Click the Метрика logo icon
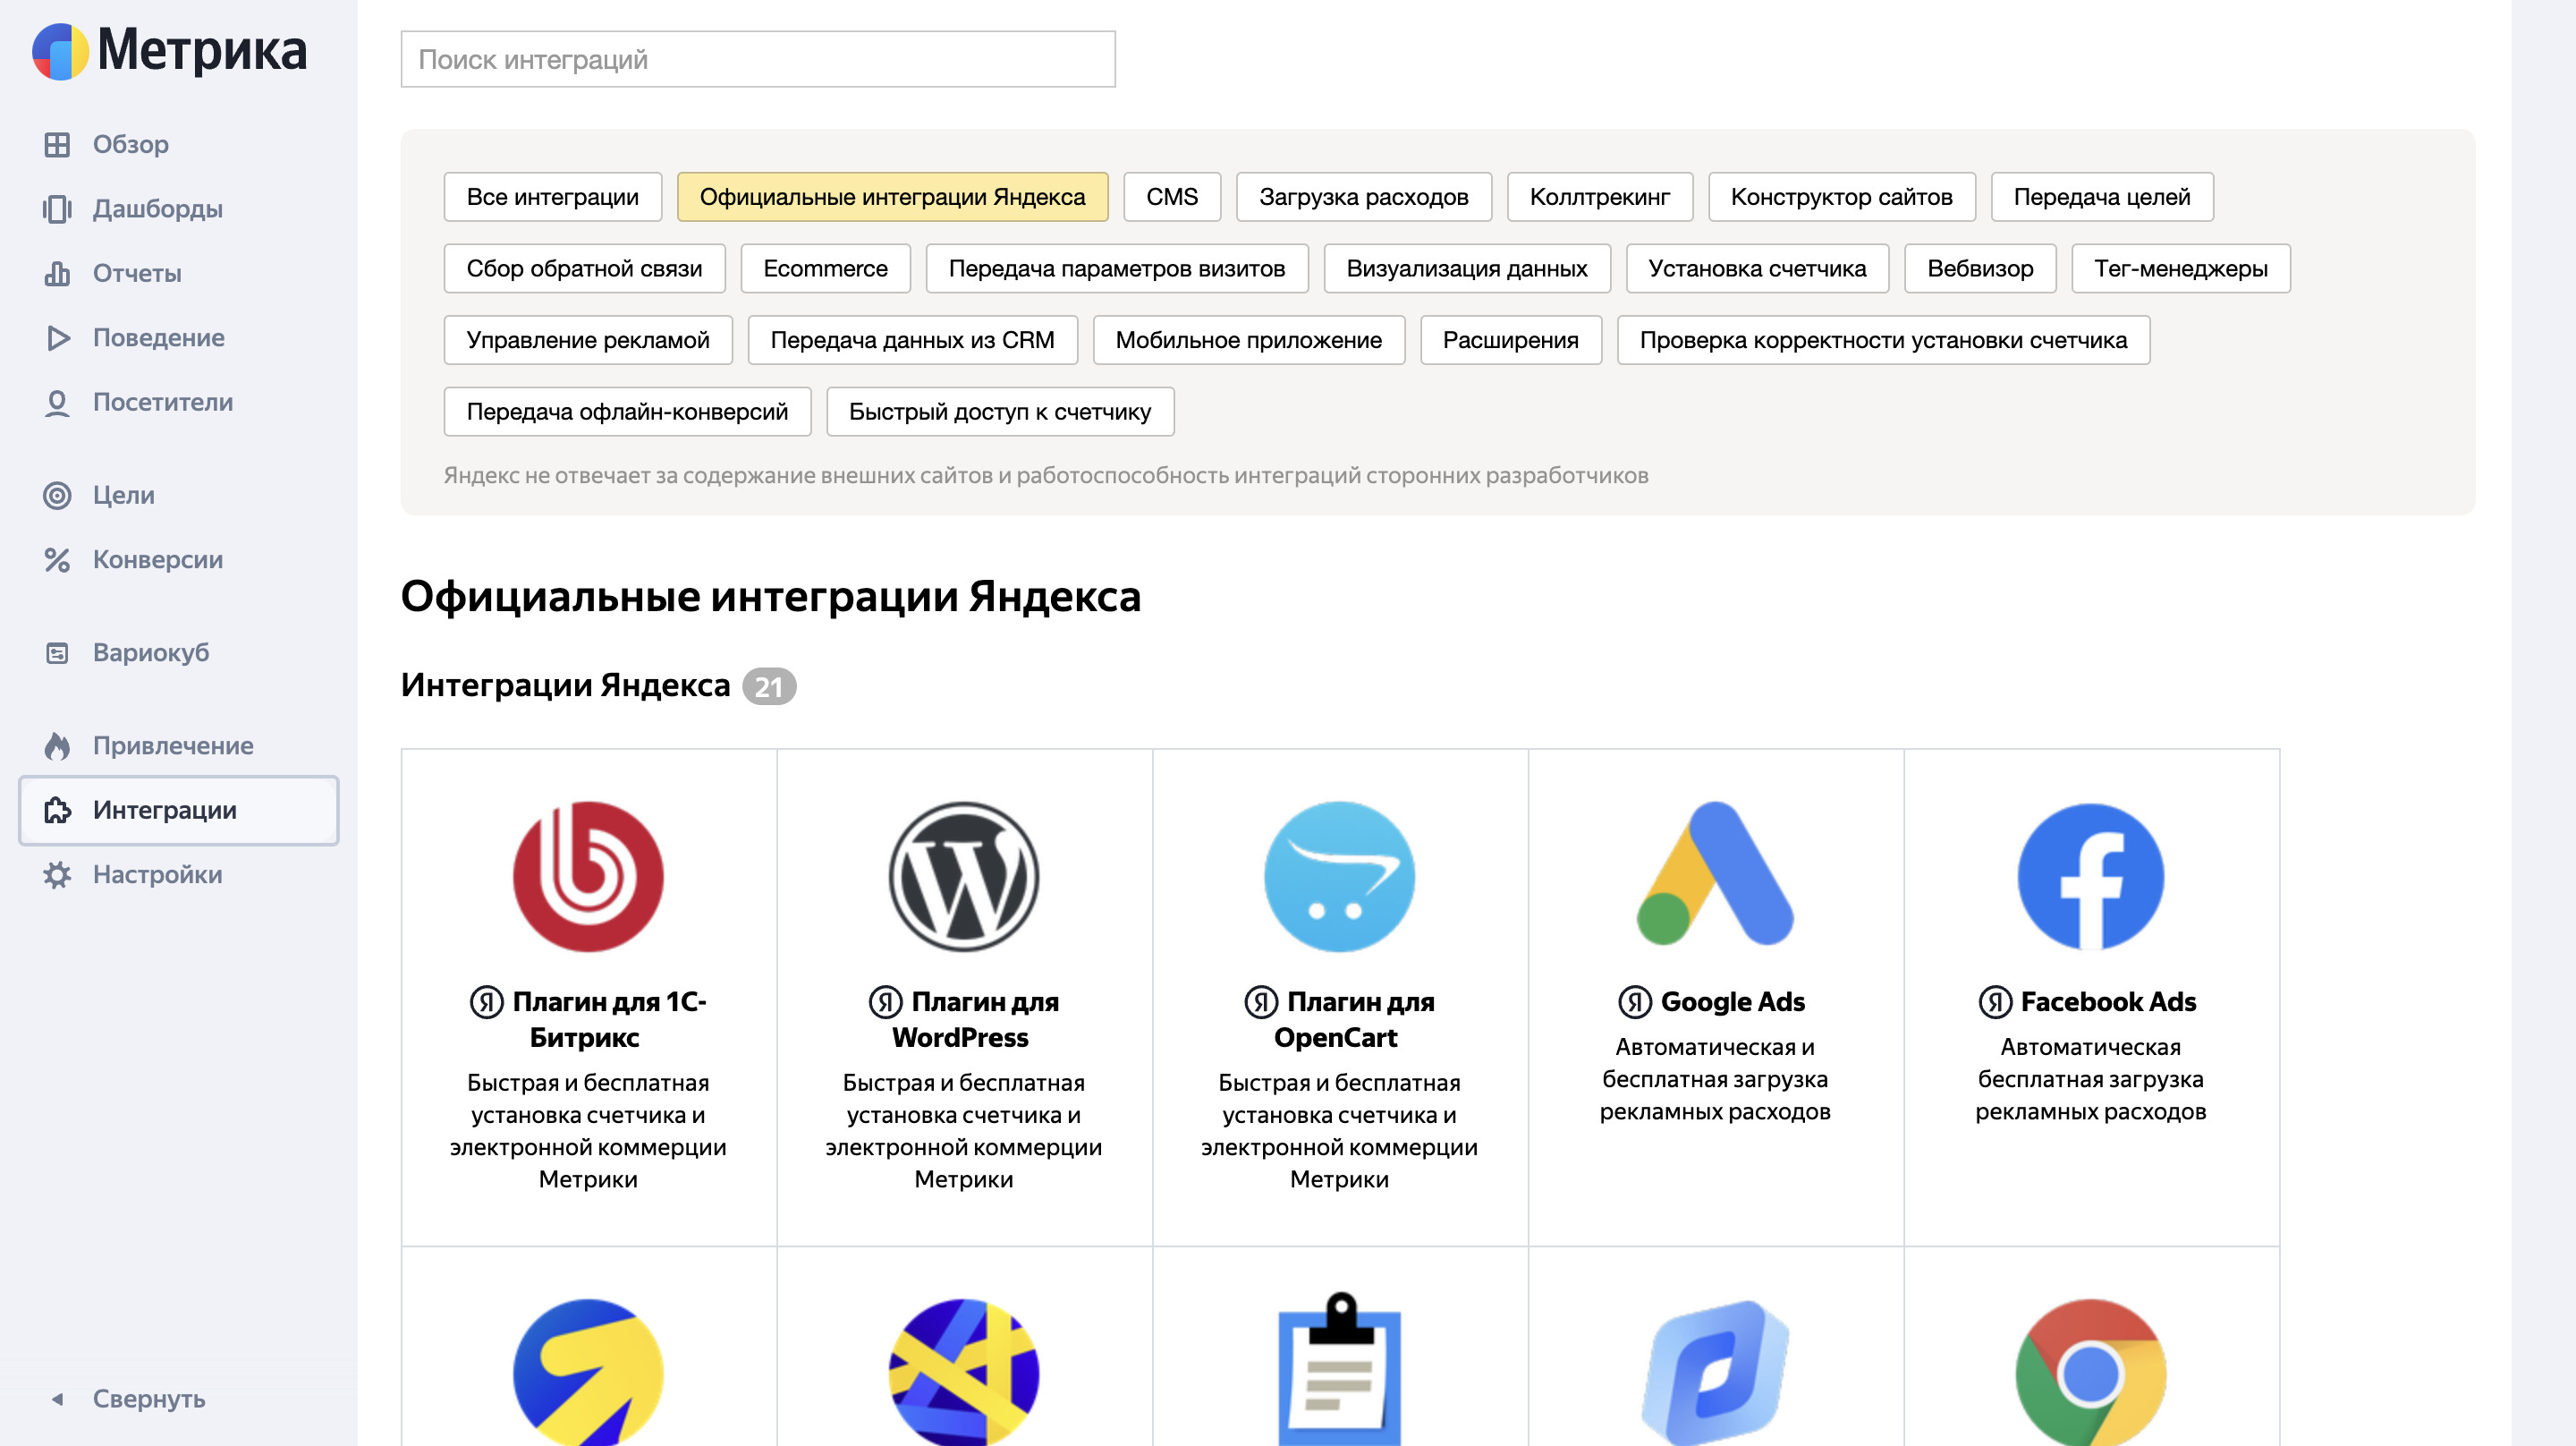Screen dimensions: 2576x1446 click(61, 51)
